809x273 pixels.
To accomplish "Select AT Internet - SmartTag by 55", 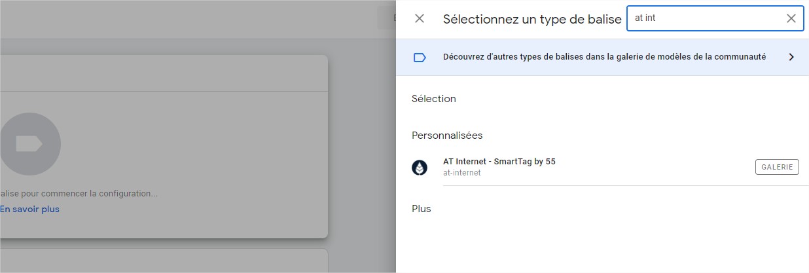I will (499, 162).
